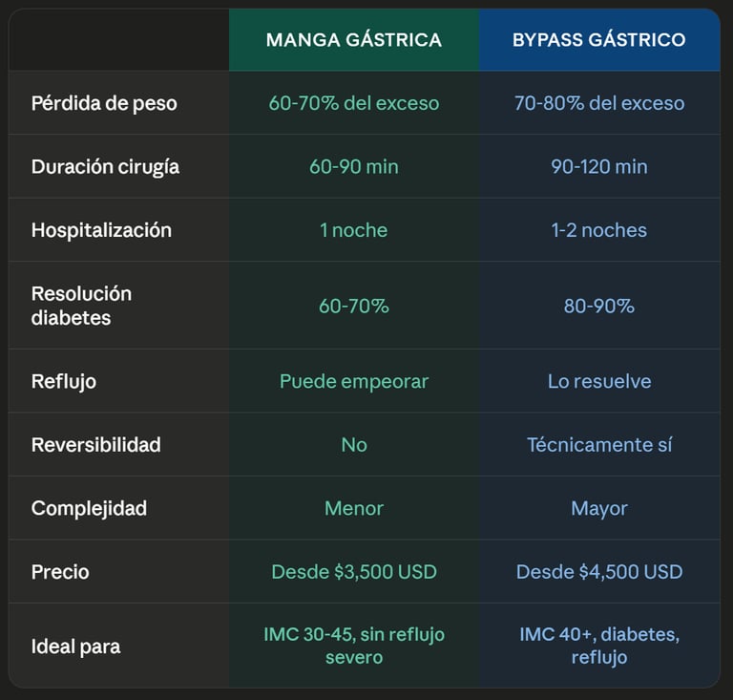The height and width of the screenshot is (700, 733).
Task: Click the Duración cirugía row label
Action: [x=105, y=166]
